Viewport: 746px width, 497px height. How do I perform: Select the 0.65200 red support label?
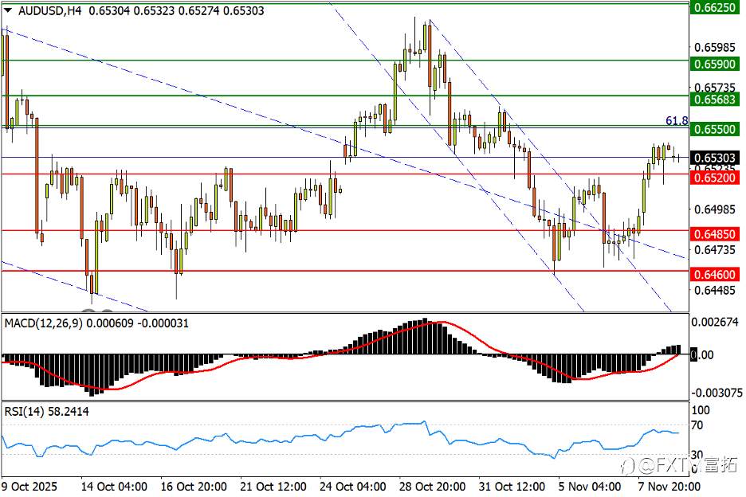(x=715, y=178)
